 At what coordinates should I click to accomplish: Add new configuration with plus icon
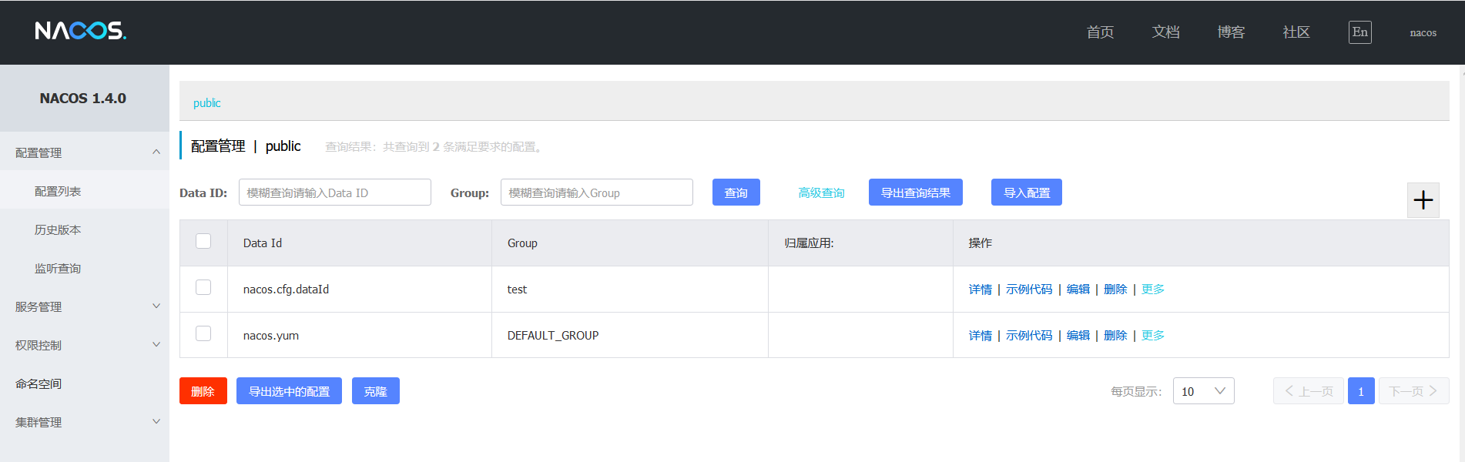pyautogui.click(x=1423, y=200)
